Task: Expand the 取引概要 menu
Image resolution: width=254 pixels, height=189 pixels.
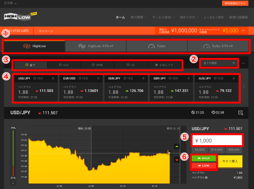Action: click(138, 17)
